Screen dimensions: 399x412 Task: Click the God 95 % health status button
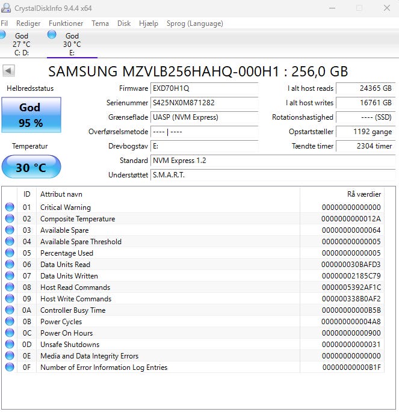point(30,115)
